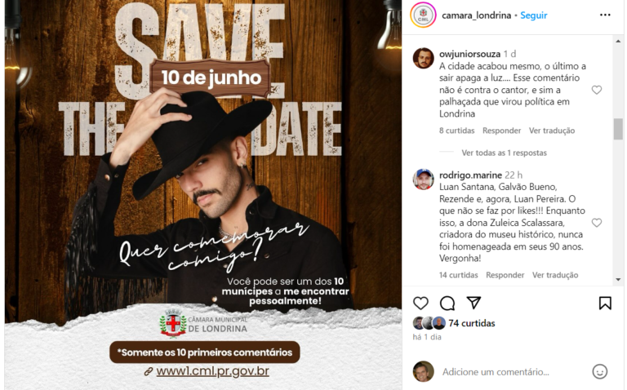This screenshot has height=390, width=627.
Task: Expand Ver todas as 1 respostas
Action: pyautogui.click(x=504, y=153)
